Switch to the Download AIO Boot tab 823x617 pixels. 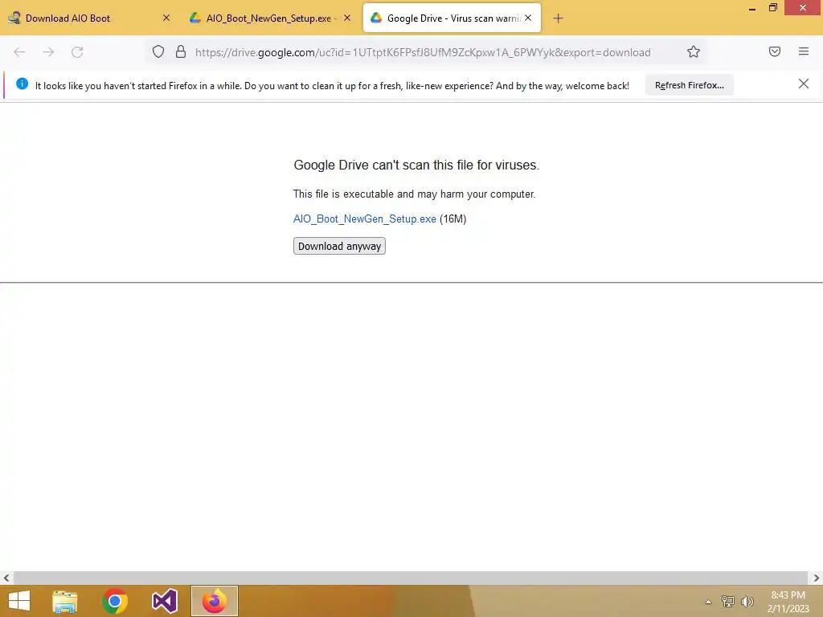tap(89, 18)
